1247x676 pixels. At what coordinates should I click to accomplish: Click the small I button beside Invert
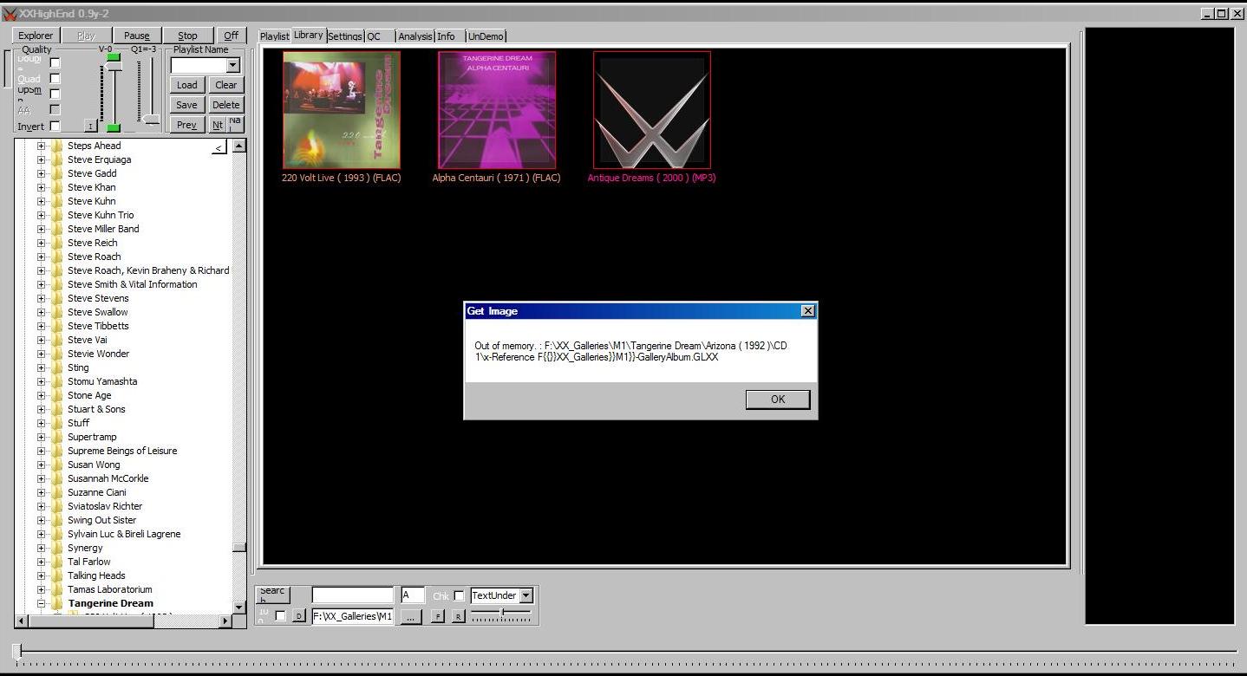coord(90,127)
